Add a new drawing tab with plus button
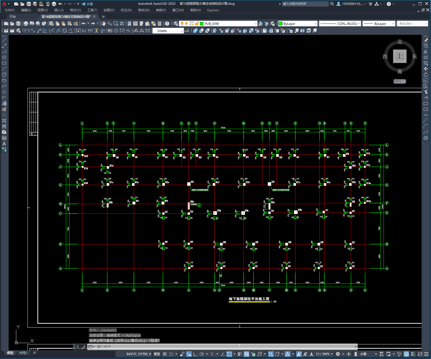Image resolution: width=431 pixels, height=359 pixels. [x=103, y=16]
